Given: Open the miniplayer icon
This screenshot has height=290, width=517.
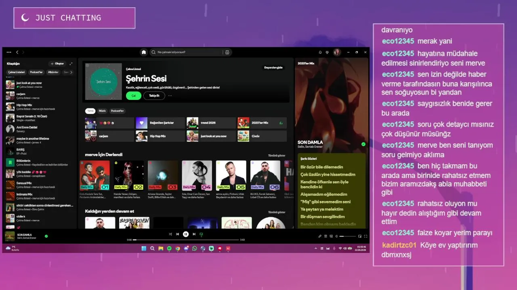Looking at the screenshot, I should pyautogui.click(x=360, y=236).
